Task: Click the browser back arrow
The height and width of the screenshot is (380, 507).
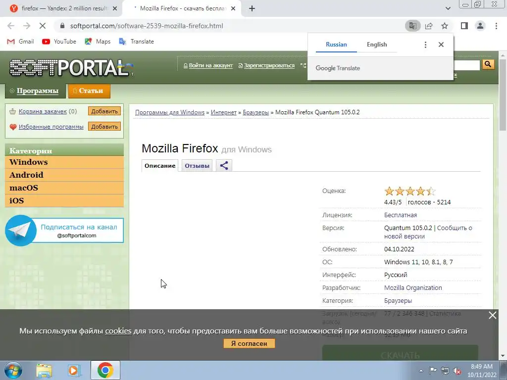Action: (x=11, y=26)
